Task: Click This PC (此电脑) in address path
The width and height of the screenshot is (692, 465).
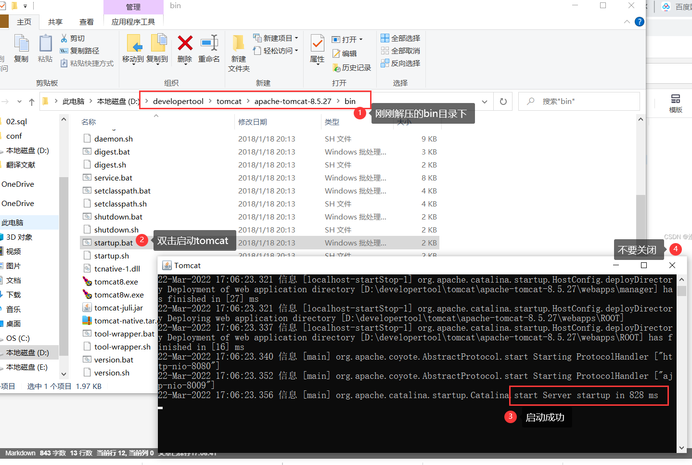Action: pos(73,101)
